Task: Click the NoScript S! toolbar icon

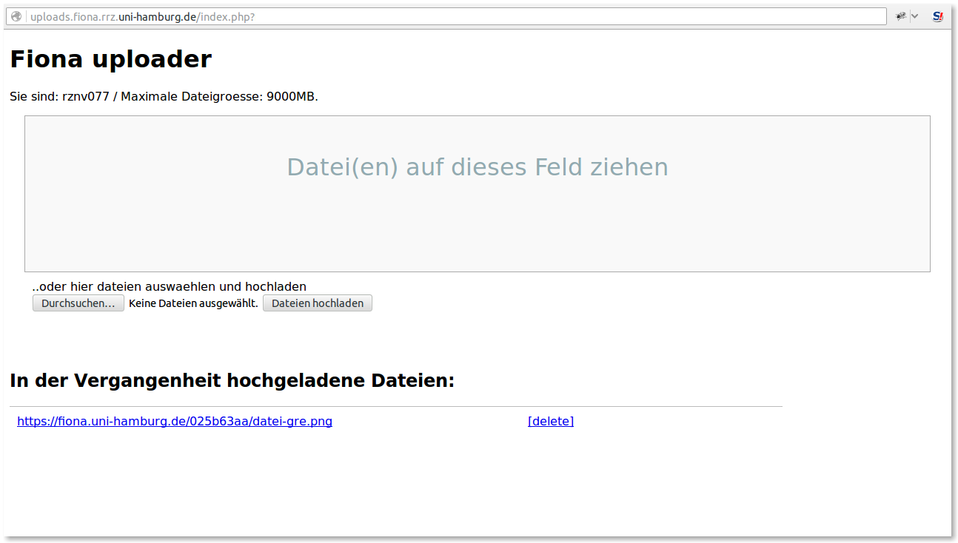Action: click(937, 16)
